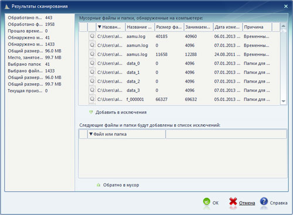Click the Обратно в мусор link
Image resolution: width=293 pixels, height=215 pixels.
(x=121, y=185)
